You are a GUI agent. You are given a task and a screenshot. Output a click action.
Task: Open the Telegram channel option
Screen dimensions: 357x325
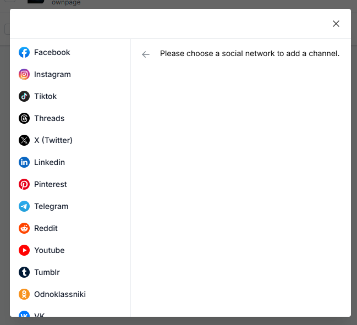coord(51,206)
